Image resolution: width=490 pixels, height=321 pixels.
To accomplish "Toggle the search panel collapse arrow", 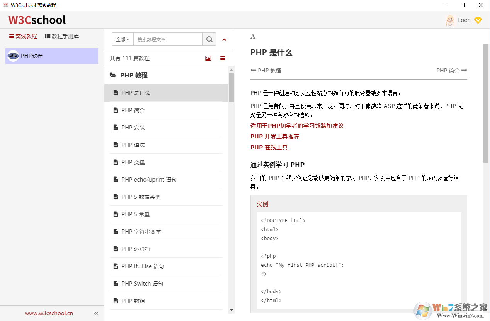I will [x=224, y=39].
